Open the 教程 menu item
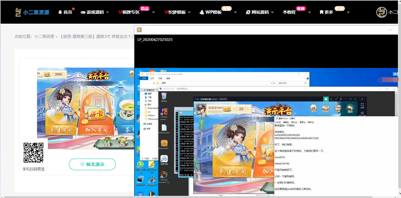Screen dimensions: 401x198 [x=289, y=12]
